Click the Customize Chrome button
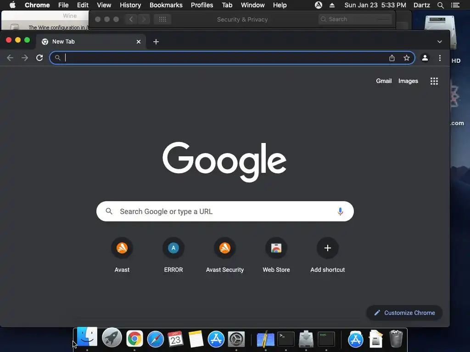The height and width of the screenshot is (352, 470). [404, 313]
